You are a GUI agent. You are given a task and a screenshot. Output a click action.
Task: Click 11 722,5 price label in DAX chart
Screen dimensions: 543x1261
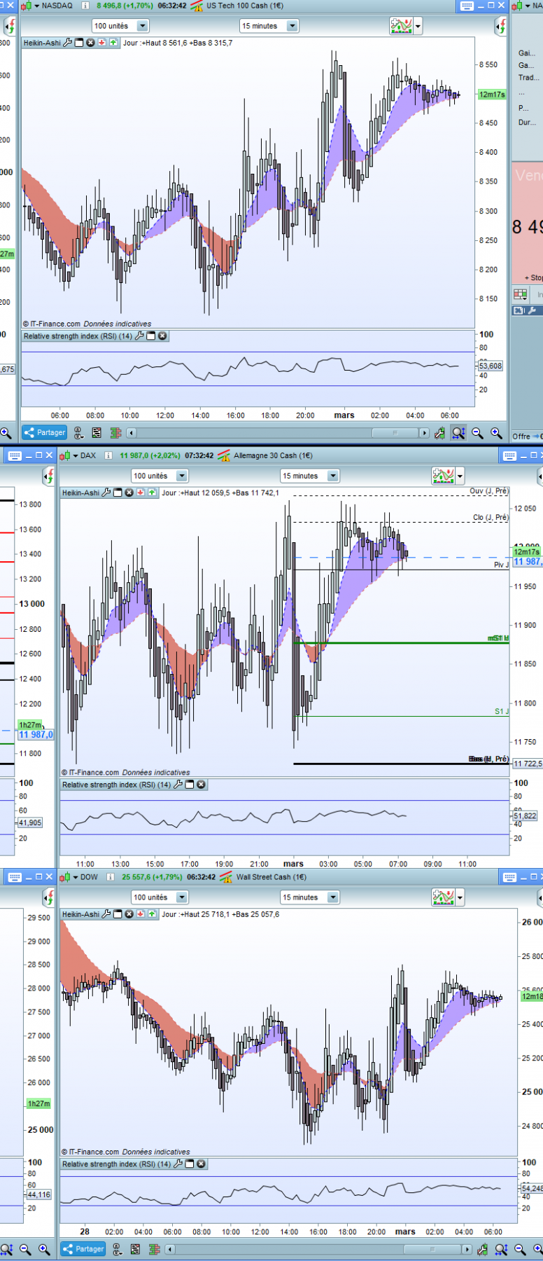pos(528,764)
